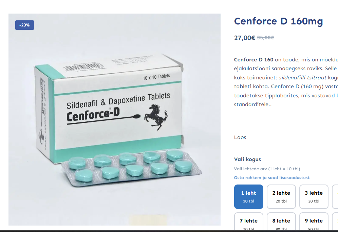Click the -23% discount badge
The image size is (338, 232).
click(x=24, y=25)
